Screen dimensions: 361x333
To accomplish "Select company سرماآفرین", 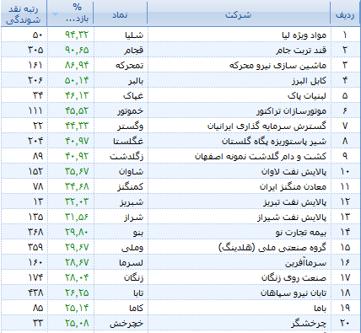I will (x=305, y=263).
